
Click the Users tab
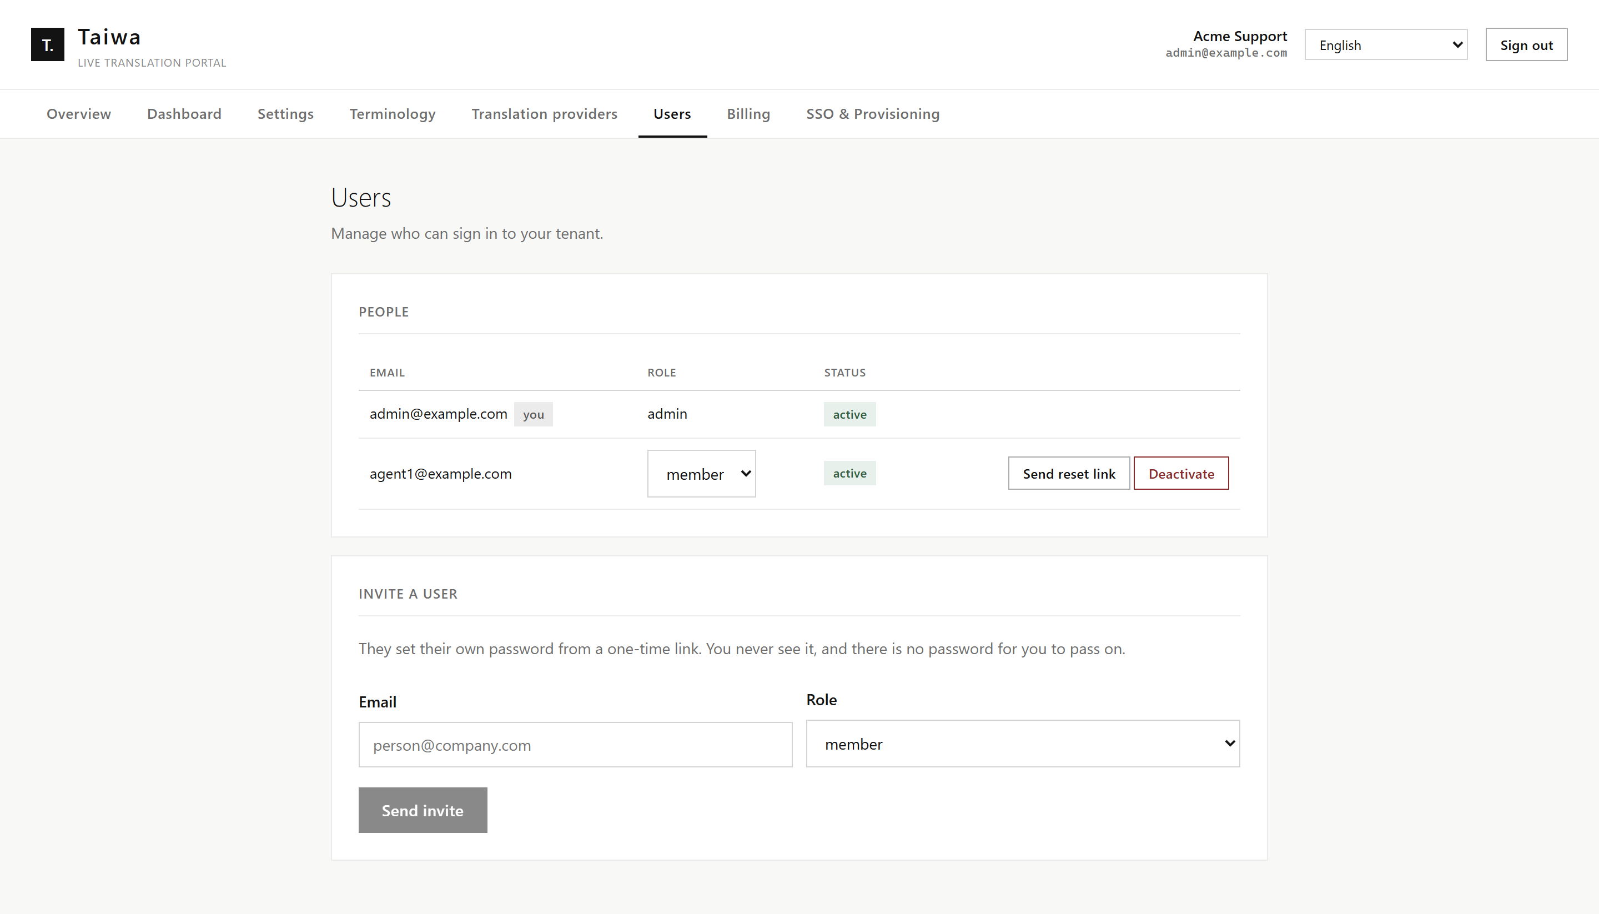[672, 114]
